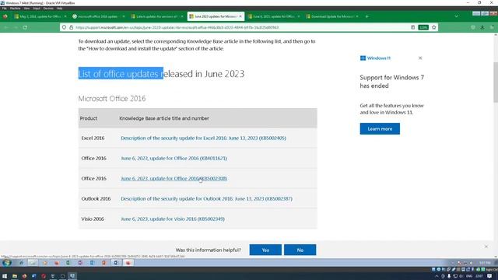Dismiss the 'Was this information helpful' bar
498x280 pixels.
point(486,247)
